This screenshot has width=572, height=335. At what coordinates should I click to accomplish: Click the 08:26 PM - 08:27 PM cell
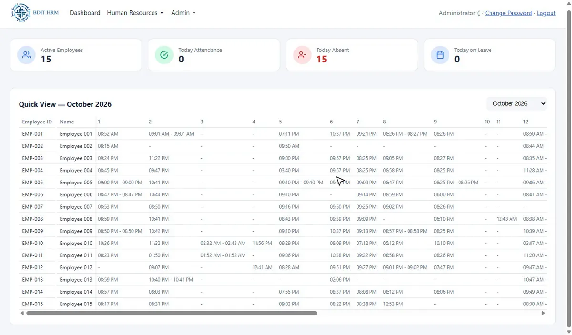tap(405, 134)
